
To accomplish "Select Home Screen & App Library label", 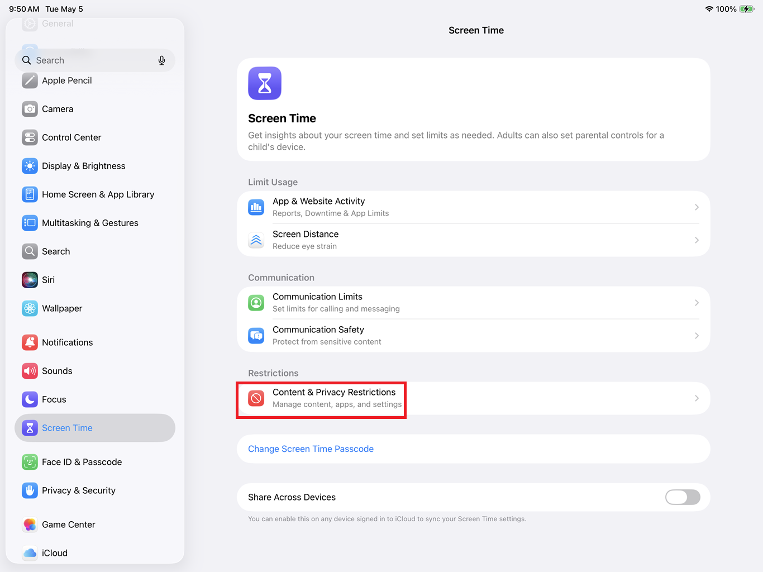I will tap(98, 194).
